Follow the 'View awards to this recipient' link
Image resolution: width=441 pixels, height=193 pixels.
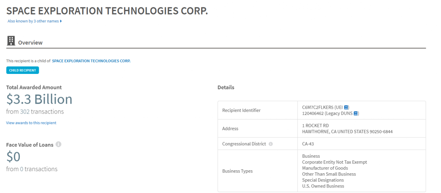click(x=31, y=123)
